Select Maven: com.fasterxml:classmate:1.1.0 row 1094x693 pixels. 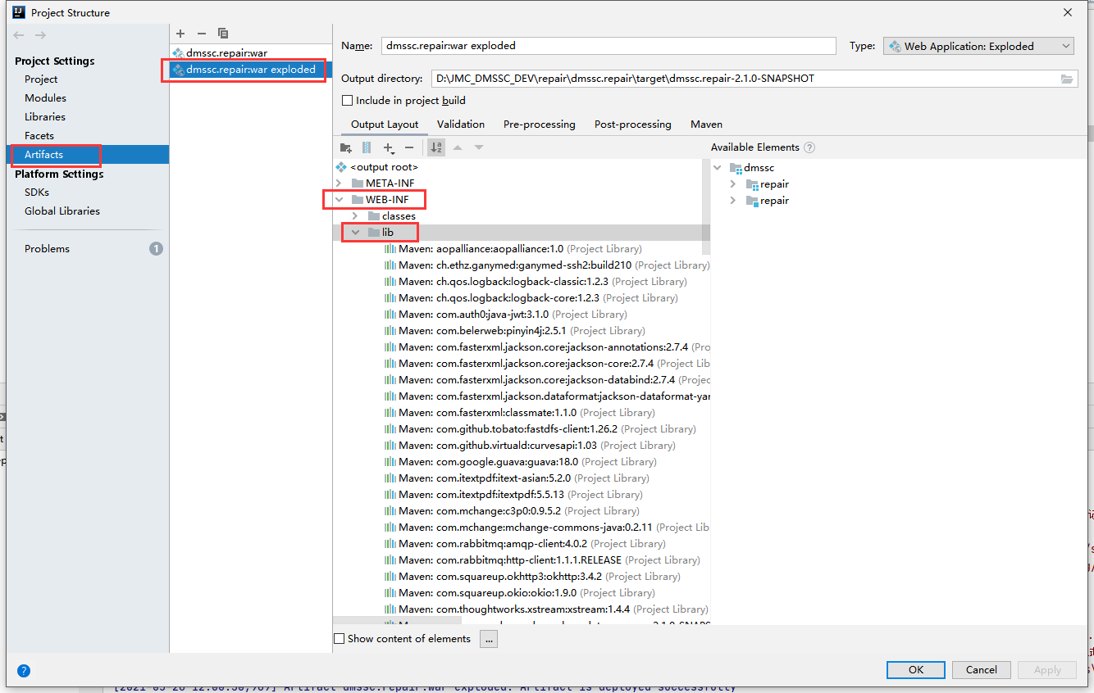click(522, 413)
